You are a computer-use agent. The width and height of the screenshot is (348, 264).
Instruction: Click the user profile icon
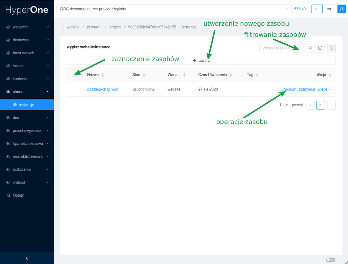[x=341, y=9]
